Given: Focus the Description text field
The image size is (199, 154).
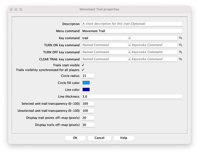Looking at the screenshot, I should click(132, 24).
